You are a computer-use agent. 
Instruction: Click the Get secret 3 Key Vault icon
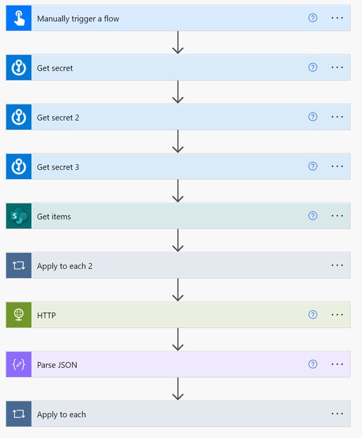tap(19, 167)
